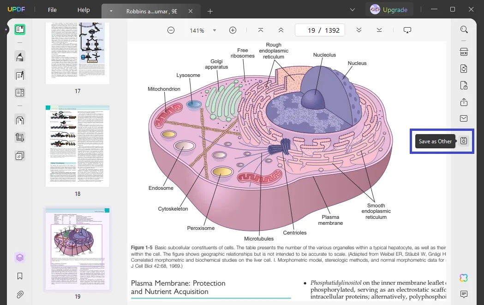Click the 141% zoom value
The height and width of the screenshot is (305, 484).
(197, 30)
